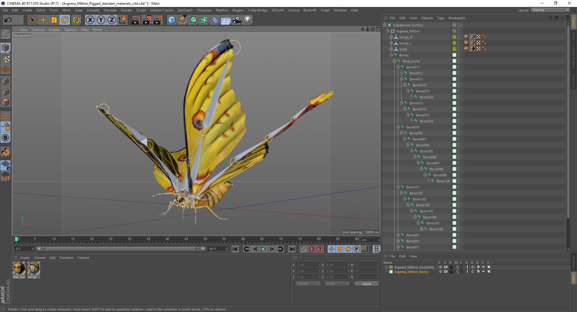Toggle Subdivision Surface enable checkmark

(461, 25)
